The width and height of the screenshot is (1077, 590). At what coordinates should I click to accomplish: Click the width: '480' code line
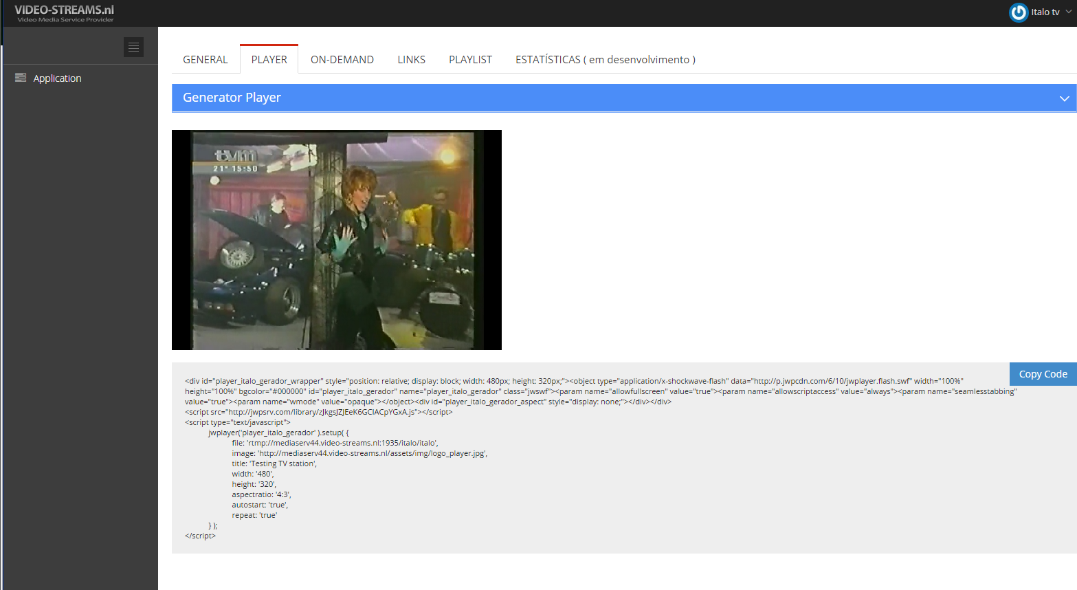(252, 474)
